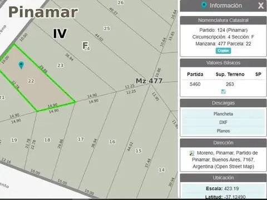Click the Descargas section header
Screen dimensions: 267x200
point(223,103)
